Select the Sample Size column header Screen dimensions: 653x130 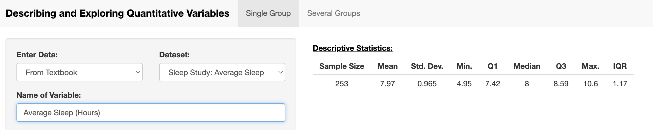point(342,66)
